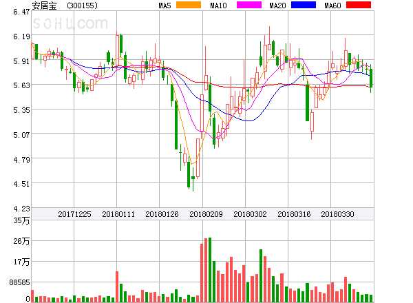Screen dimensions: 413x303
Task: Click the MA20 legend label
Action: coord(277,6)
